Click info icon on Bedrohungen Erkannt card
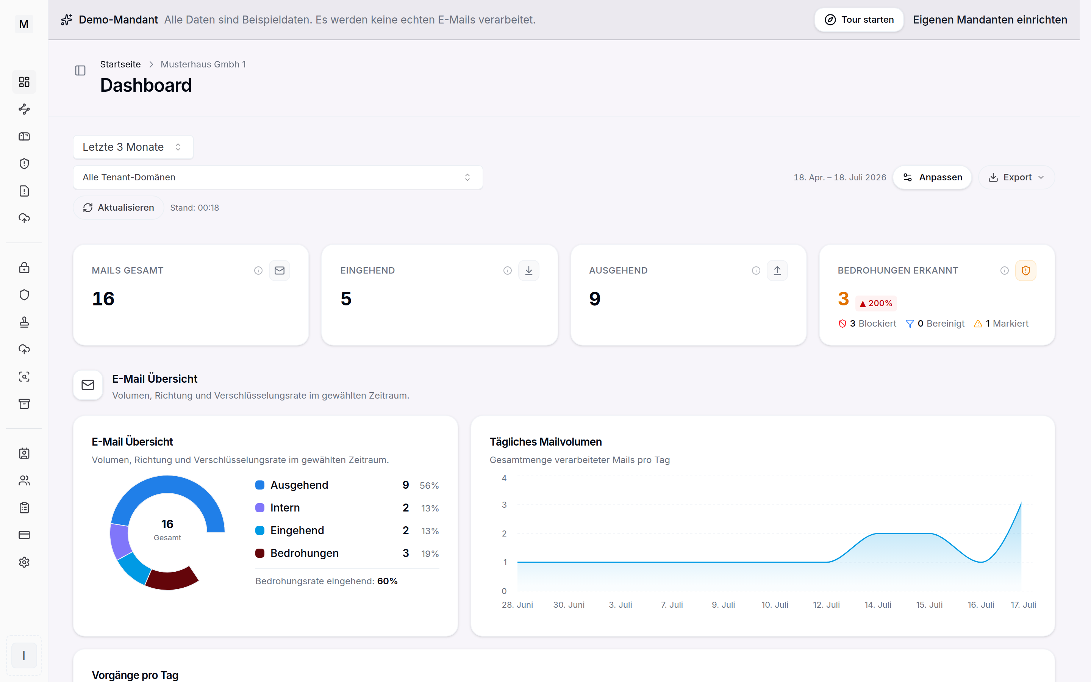The height and width of the screenshot is (682, 1091). 1005,271
